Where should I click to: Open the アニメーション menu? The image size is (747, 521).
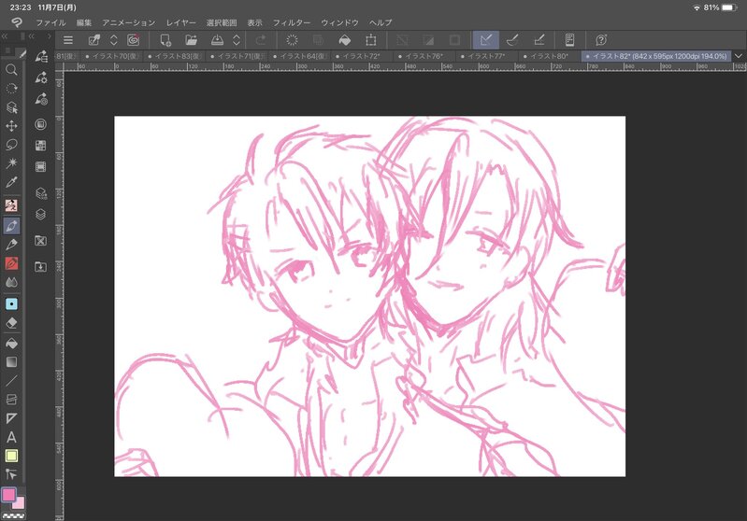coord(129,22)
